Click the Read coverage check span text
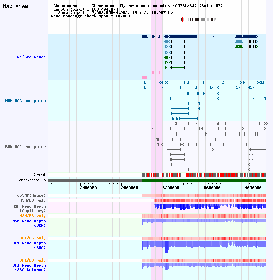 90,16
